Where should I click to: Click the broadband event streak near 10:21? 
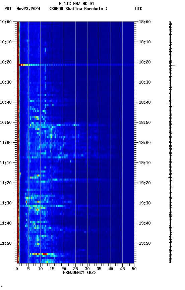coord(76,65)
